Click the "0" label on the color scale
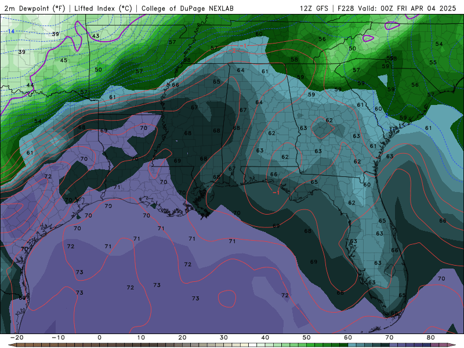 pos(99,338)
